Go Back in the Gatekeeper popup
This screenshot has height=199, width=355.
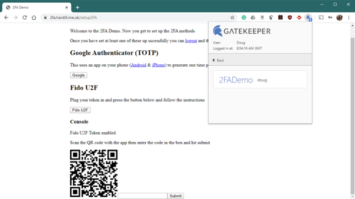click(x=218, y=60)
